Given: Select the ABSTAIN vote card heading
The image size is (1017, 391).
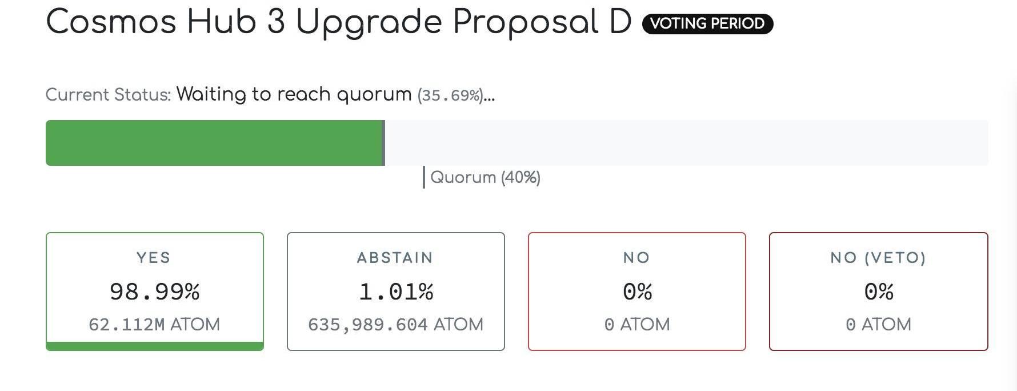Looking at the screenshot, I should pyautogui.click(x=395, y=258).
